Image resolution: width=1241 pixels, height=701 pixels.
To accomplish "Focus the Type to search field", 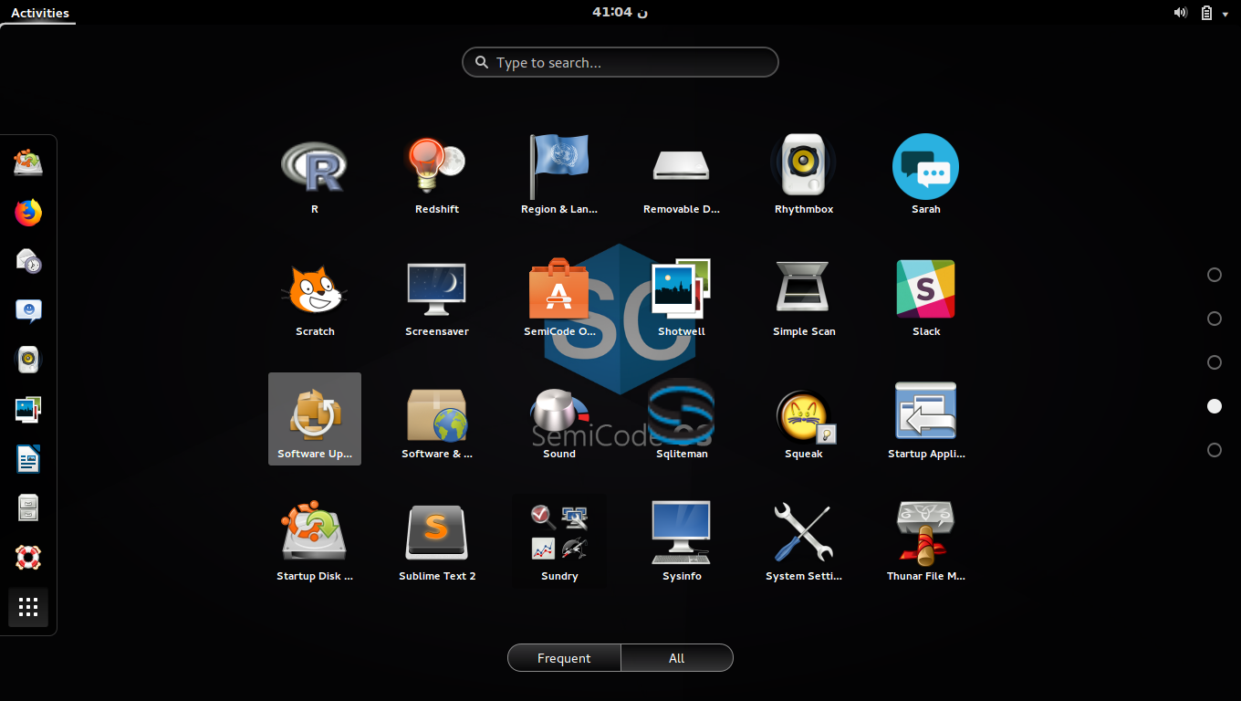I will click(x=620, y=62).
